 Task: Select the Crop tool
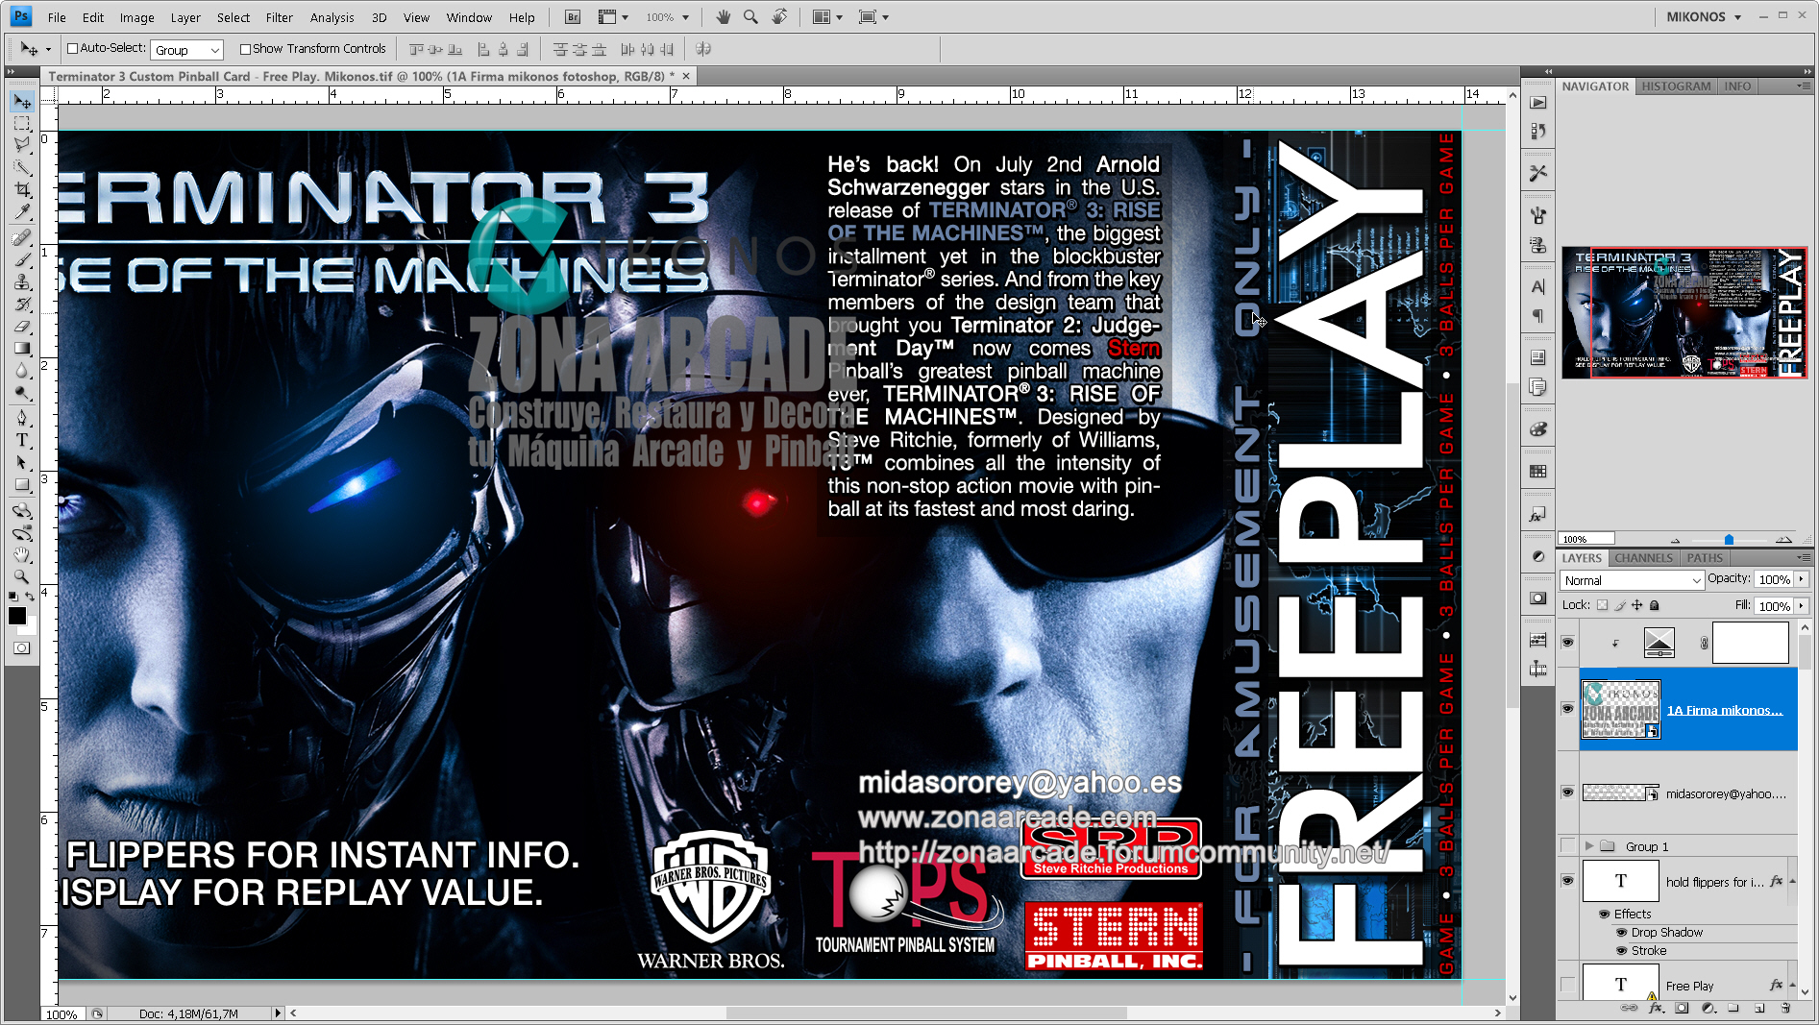pyautogui.click(x=22, y=190)
